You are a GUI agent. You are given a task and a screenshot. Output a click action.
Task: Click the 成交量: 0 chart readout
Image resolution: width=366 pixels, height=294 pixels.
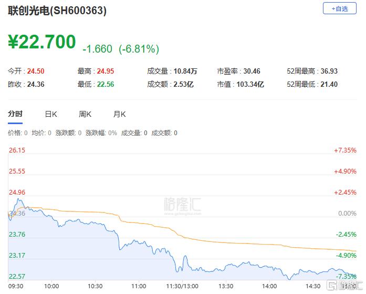(134, 133)
